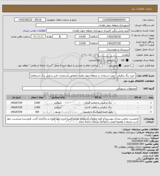Viewport: 160px width, 176px height.
Task: Click the تعداد / مقدار column header
Action: 37,97
